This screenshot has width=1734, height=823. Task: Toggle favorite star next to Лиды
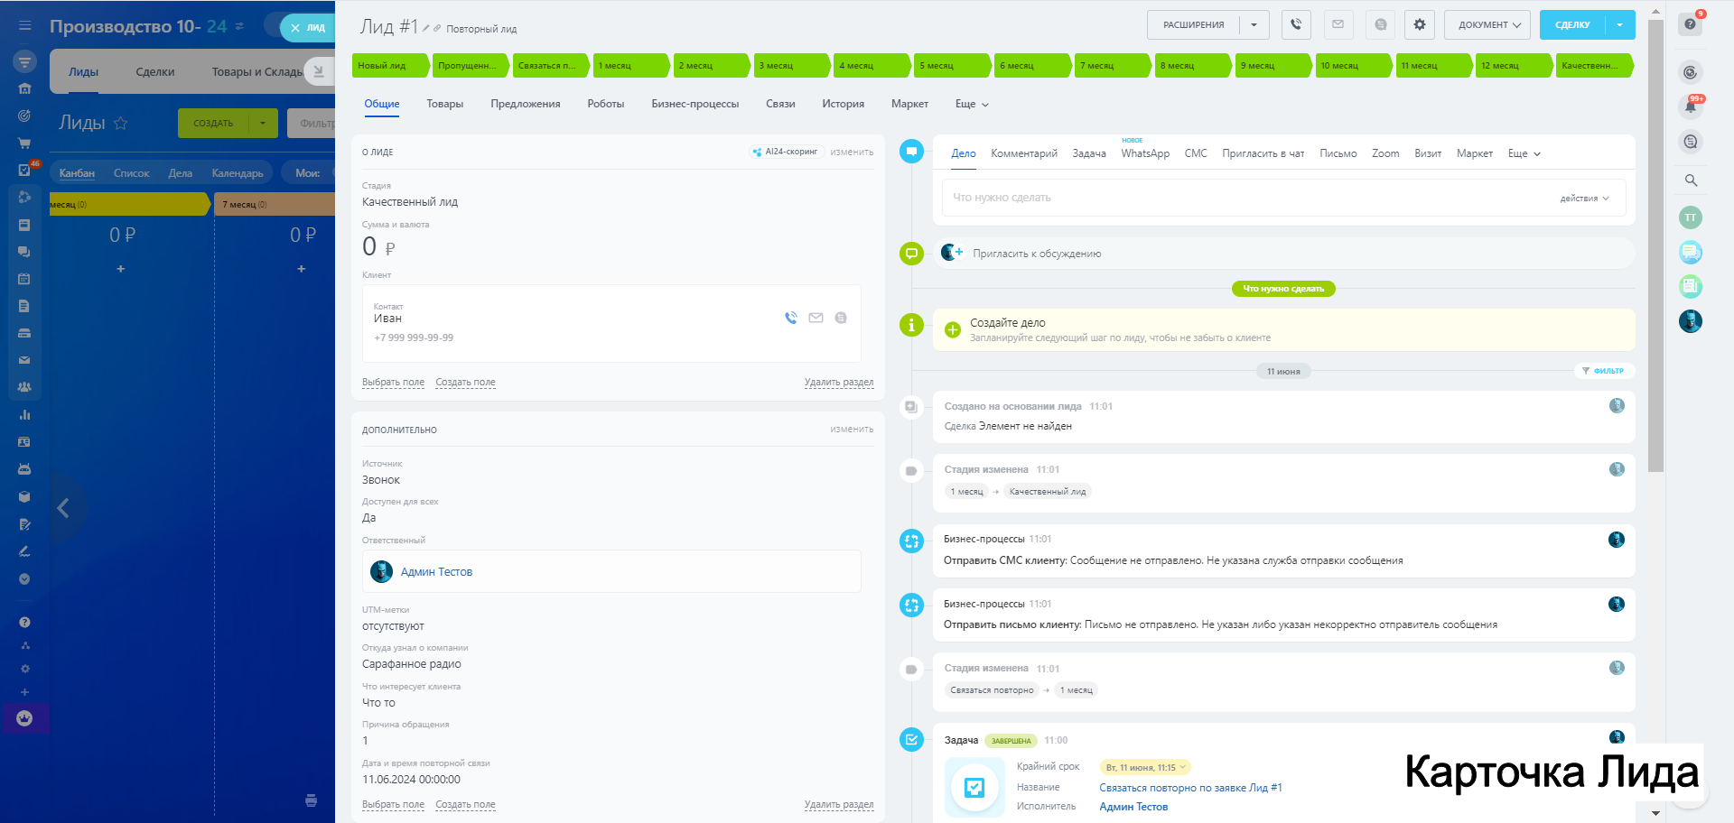(121, 124)
